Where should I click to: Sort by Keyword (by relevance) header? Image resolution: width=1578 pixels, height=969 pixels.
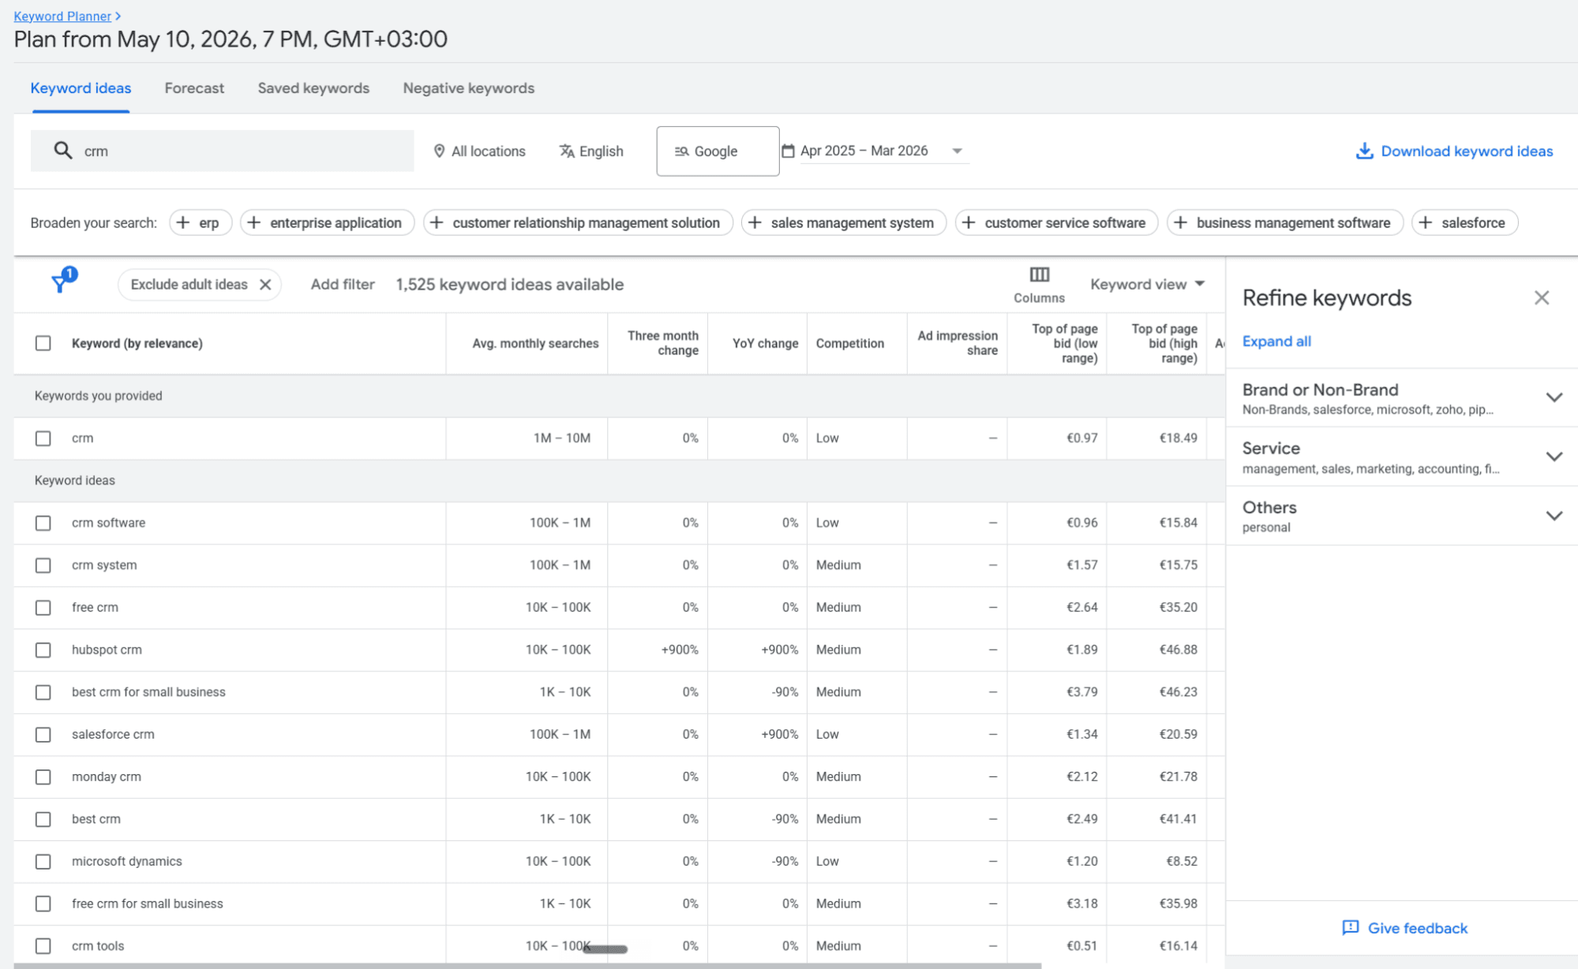coord(137,343)
